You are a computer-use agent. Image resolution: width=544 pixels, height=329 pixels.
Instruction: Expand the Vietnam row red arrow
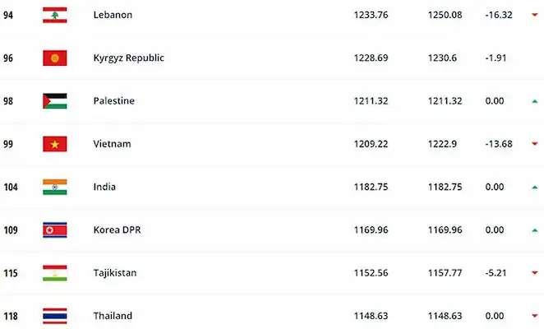tap(535, 144)
